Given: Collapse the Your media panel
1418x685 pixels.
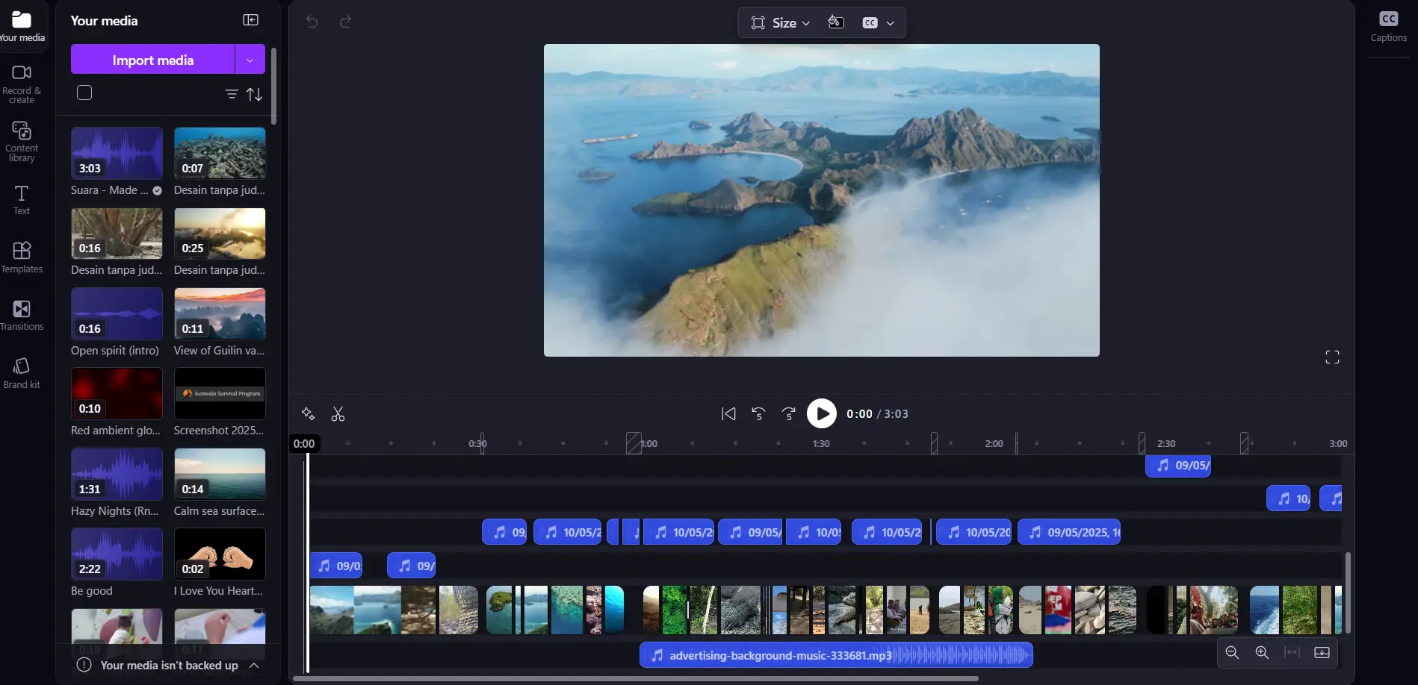Looking at the screenshot, I should click(x=251, y=20).
